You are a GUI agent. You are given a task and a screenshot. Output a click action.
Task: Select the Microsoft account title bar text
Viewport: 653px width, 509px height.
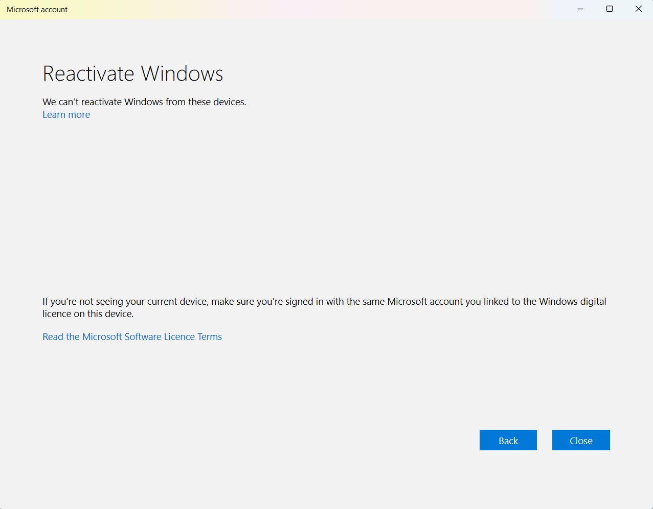click(x=37, y=9)
